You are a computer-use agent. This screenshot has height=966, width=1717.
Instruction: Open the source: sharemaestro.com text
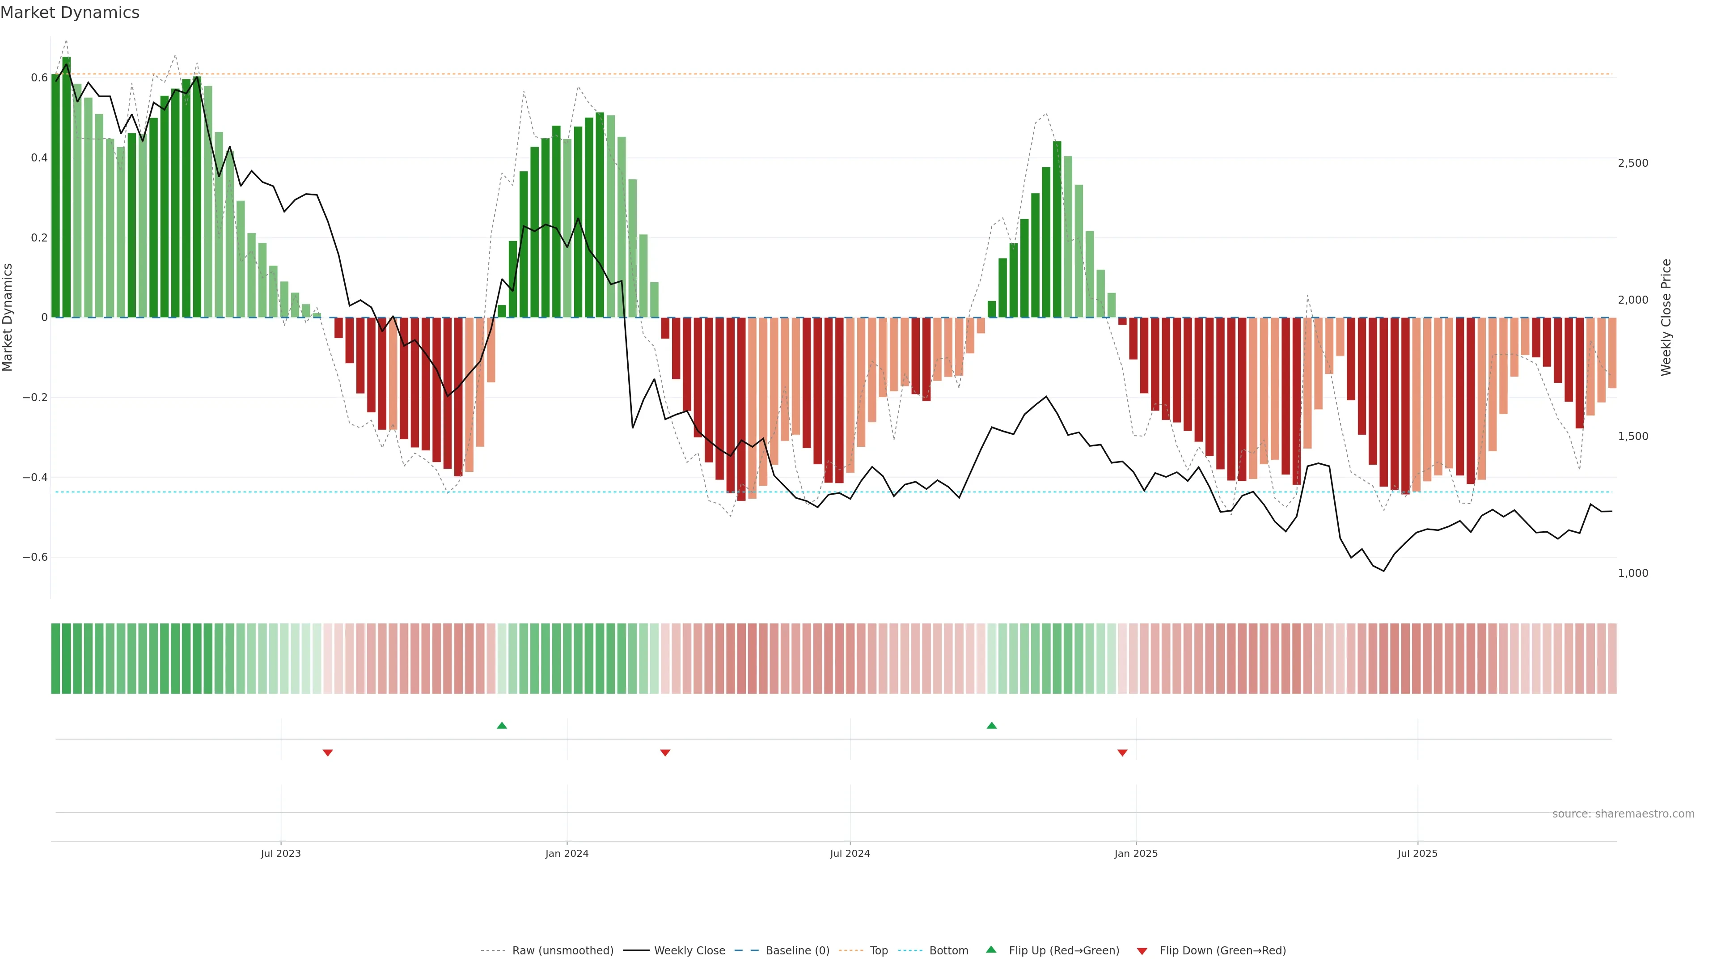pos(1623,813)
